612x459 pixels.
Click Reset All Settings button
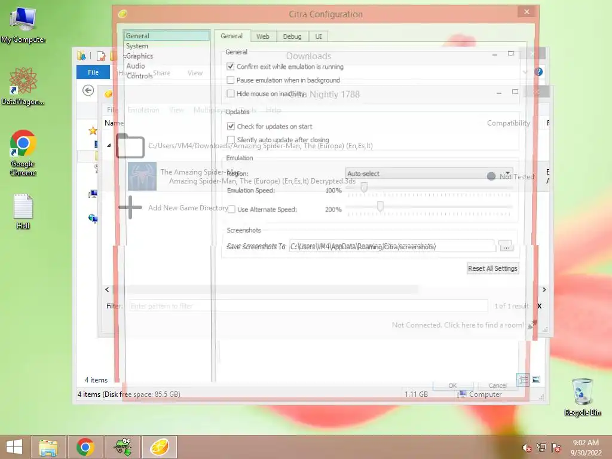(x=493, y=268)
